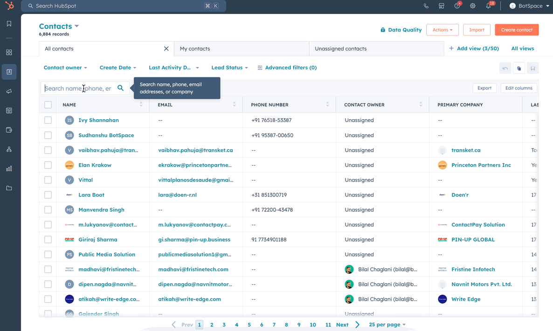
Task: Sort by the Contact Owner column arrows
Action: tap(421, 105)
